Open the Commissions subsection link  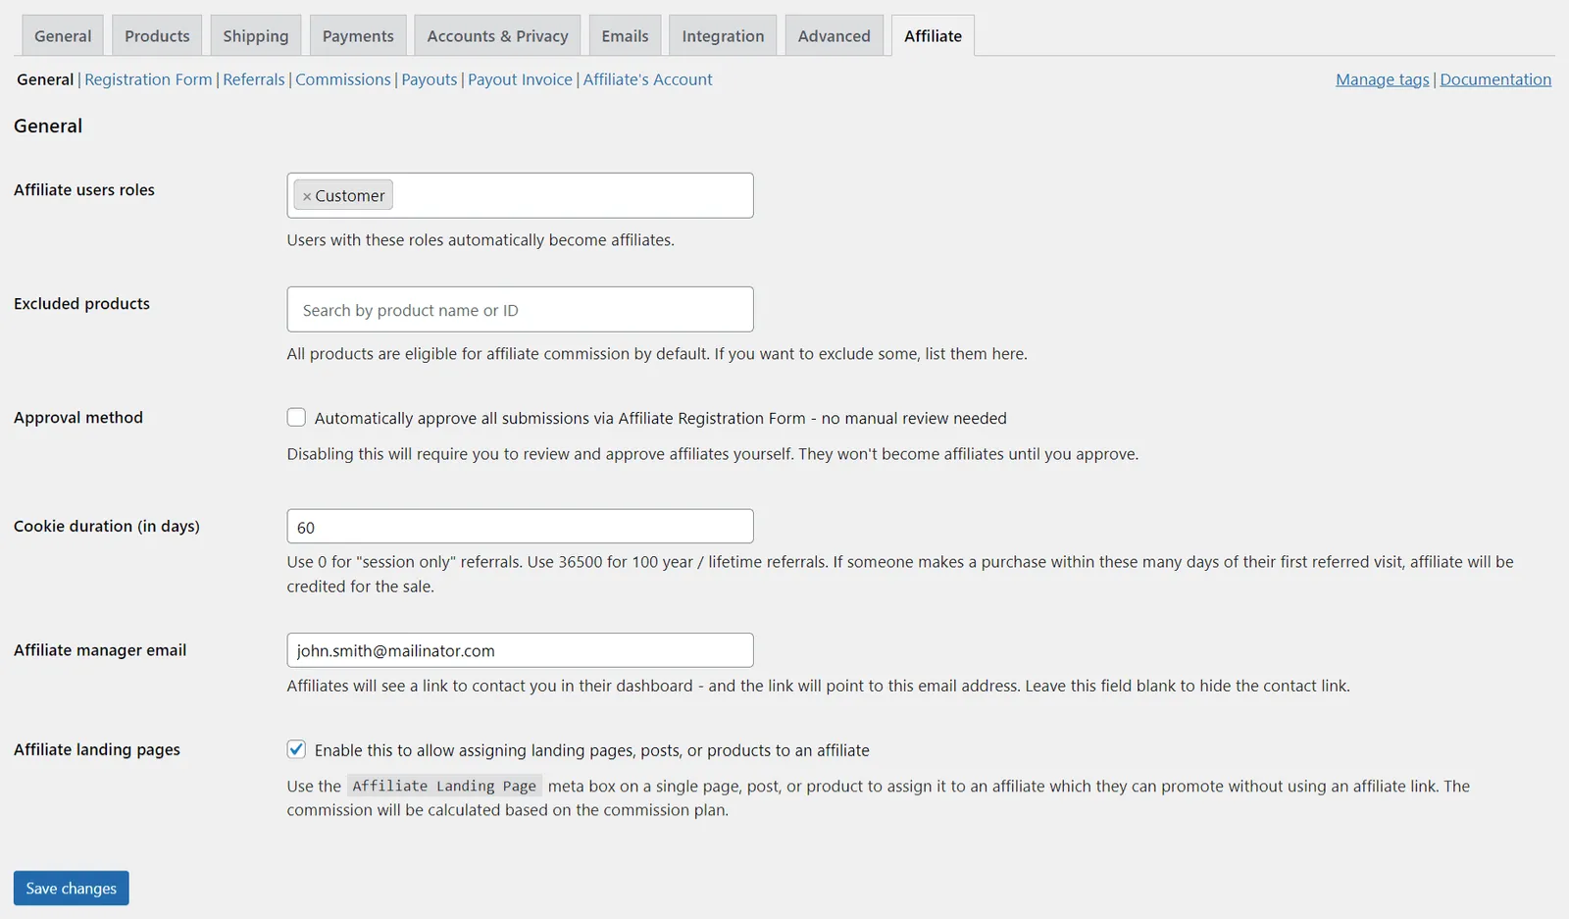[343, 79]
